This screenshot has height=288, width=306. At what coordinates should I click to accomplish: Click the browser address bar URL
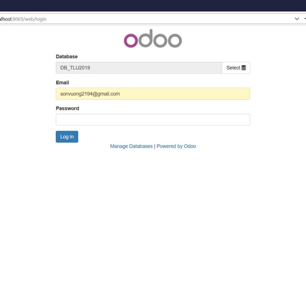click(23, 19)
